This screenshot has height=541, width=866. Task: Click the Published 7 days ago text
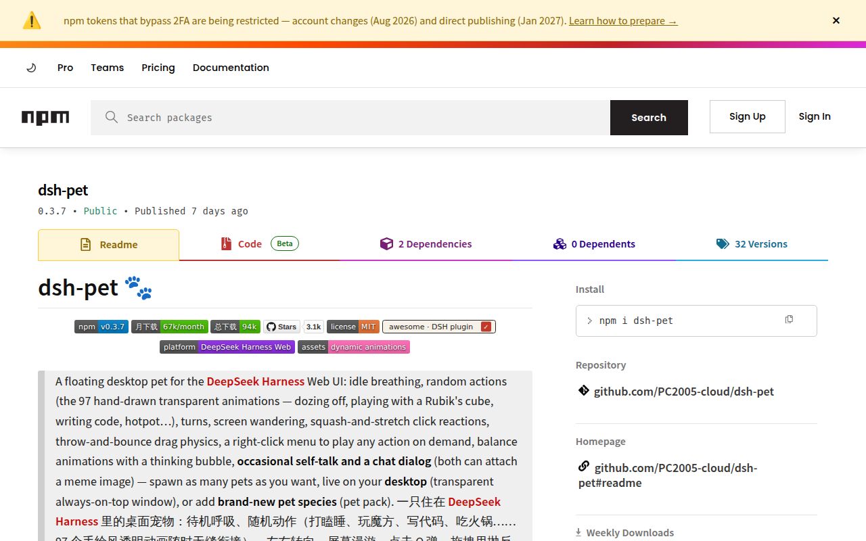tap(191, 211)
